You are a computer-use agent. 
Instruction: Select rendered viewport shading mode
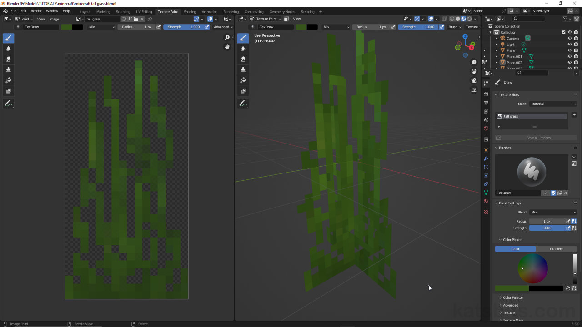[x=469, y=19]
